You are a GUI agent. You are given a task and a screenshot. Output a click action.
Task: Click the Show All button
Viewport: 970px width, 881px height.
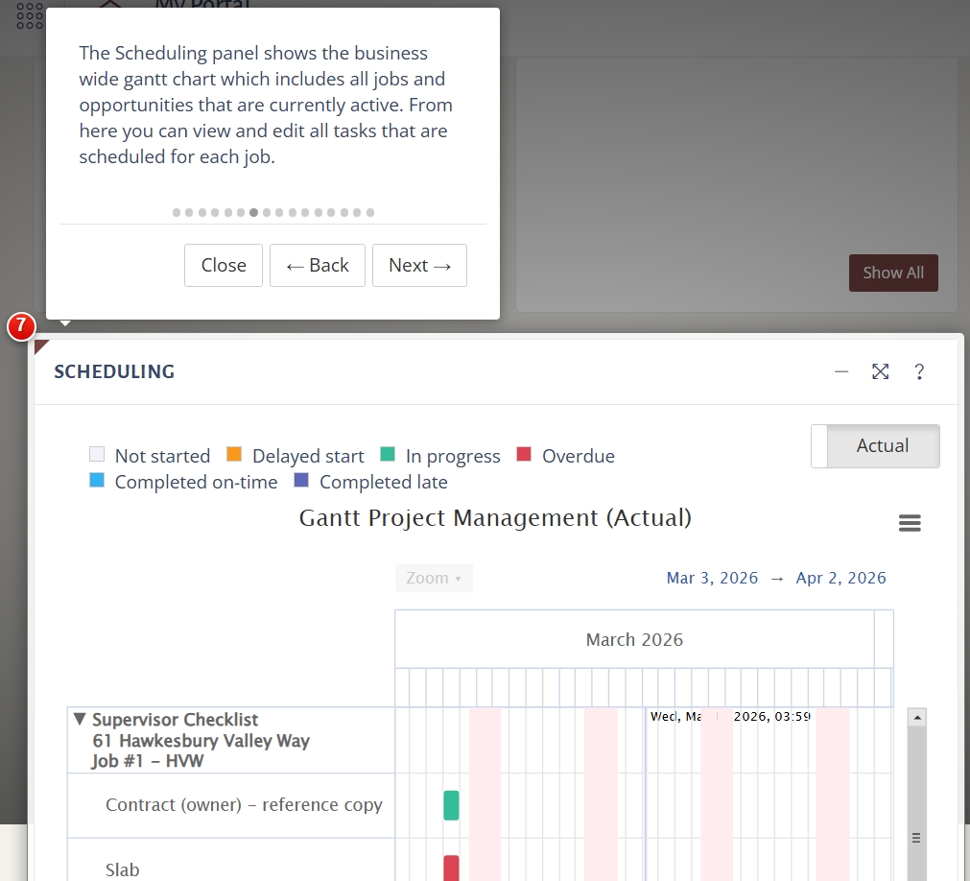click(x=892, y=273)
